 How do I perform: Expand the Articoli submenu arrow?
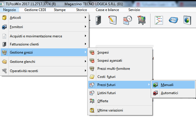click(86, 17)
